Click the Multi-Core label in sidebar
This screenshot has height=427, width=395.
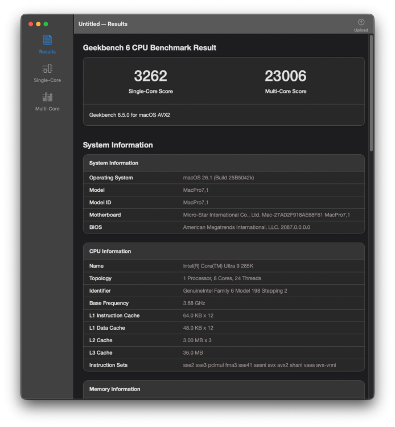click(x=47, y=109)
